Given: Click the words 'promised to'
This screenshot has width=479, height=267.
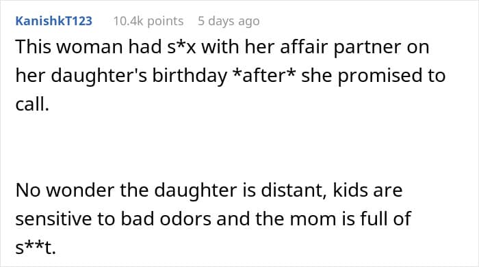Looking at the screenshot, I should click(x=391, y=76).
